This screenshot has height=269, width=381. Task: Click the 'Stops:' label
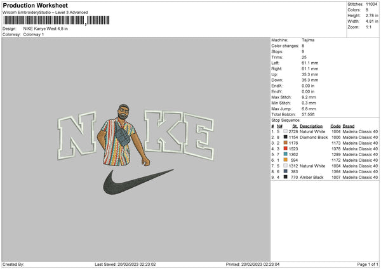pyautogui.click(x=277, y=51)
